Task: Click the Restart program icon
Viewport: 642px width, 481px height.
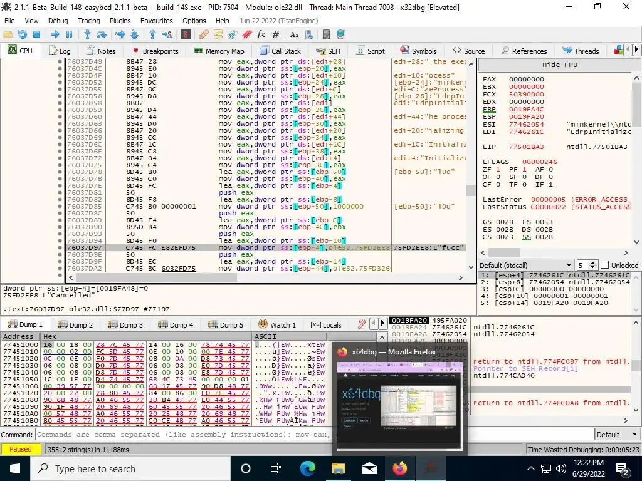Action: coord(22,35)
